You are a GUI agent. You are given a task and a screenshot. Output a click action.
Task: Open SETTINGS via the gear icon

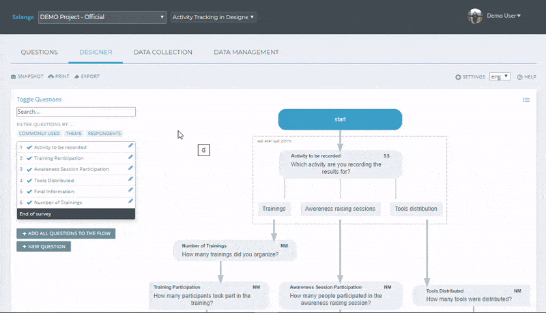pyautogui.click(x=458, y=77)
